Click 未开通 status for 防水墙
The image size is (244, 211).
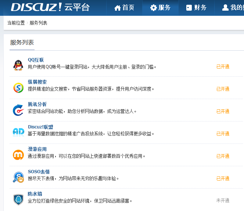pos(223,200)
